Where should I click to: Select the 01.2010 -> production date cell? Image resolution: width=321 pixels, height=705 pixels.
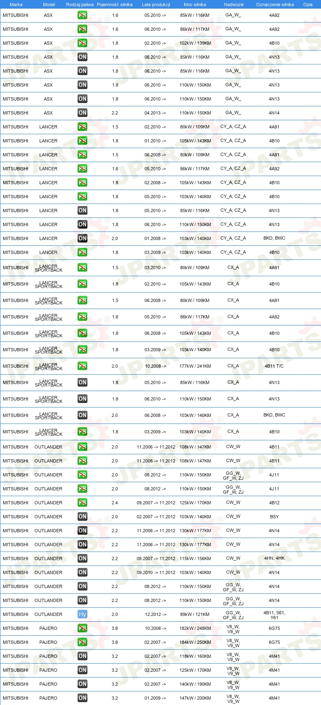pyautogui.click(x=155, y=141)
